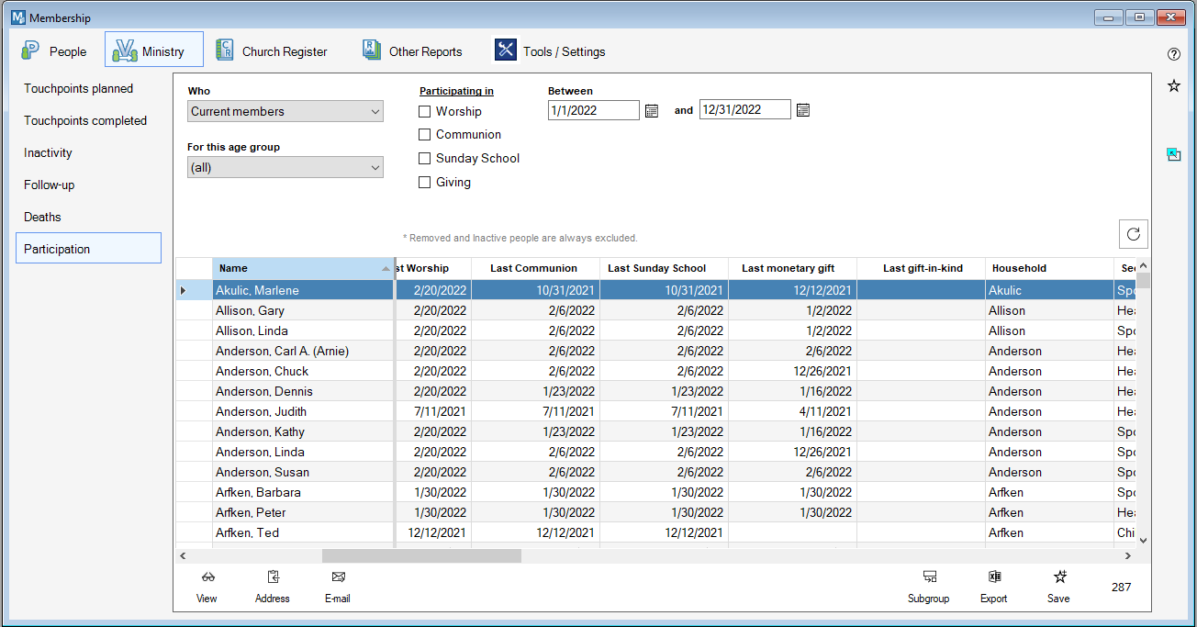This screenshot has height=627, width=1197.
Task: Create a Subgroup from results
Action: tap(929, 577)
